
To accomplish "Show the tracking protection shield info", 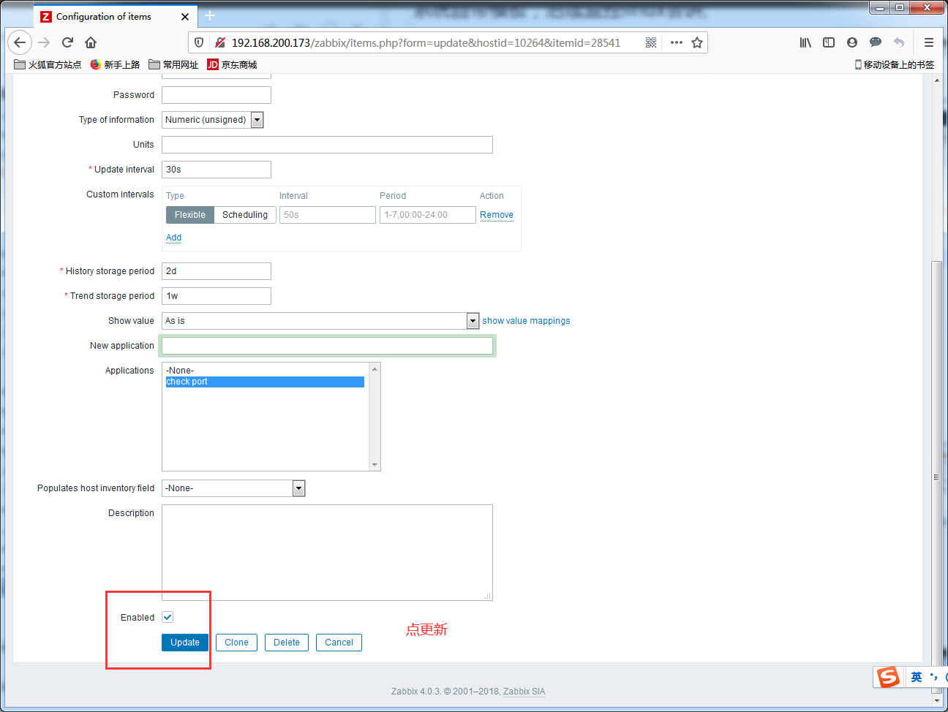I will point(198,42).
